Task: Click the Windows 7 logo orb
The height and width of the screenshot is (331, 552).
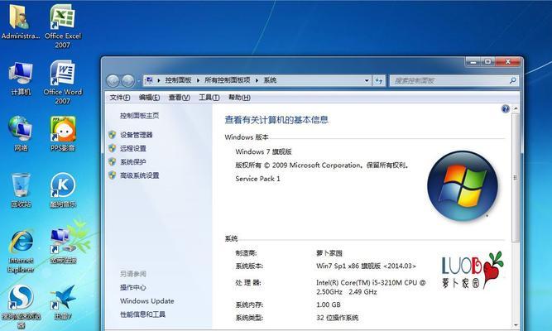Action: point(463,186)
